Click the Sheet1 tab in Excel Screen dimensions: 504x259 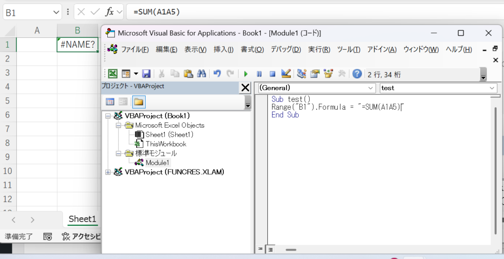click(x=82, y=219)
